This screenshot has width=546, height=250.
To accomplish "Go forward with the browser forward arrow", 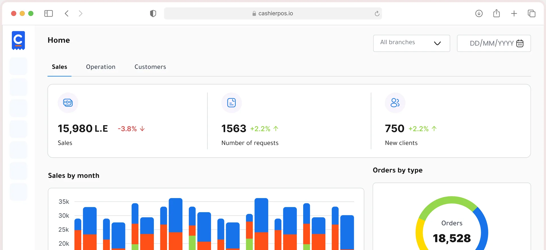I will click(x=80, y=13).
